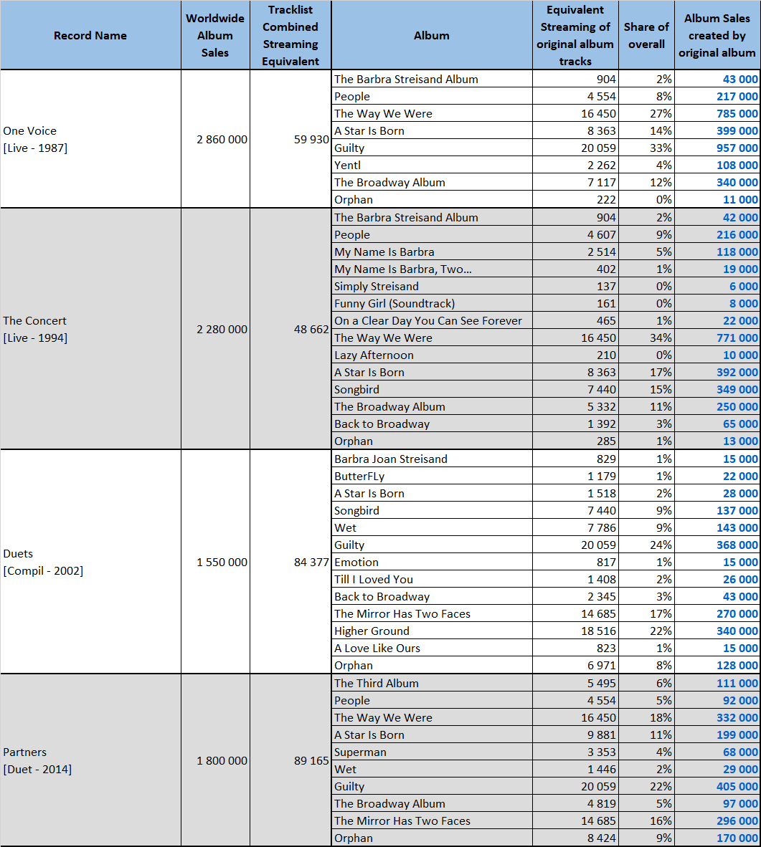The height and width of the screenshot is (847, 761).
Task: Click streaming value 9 881
Action: click(575, 734)
